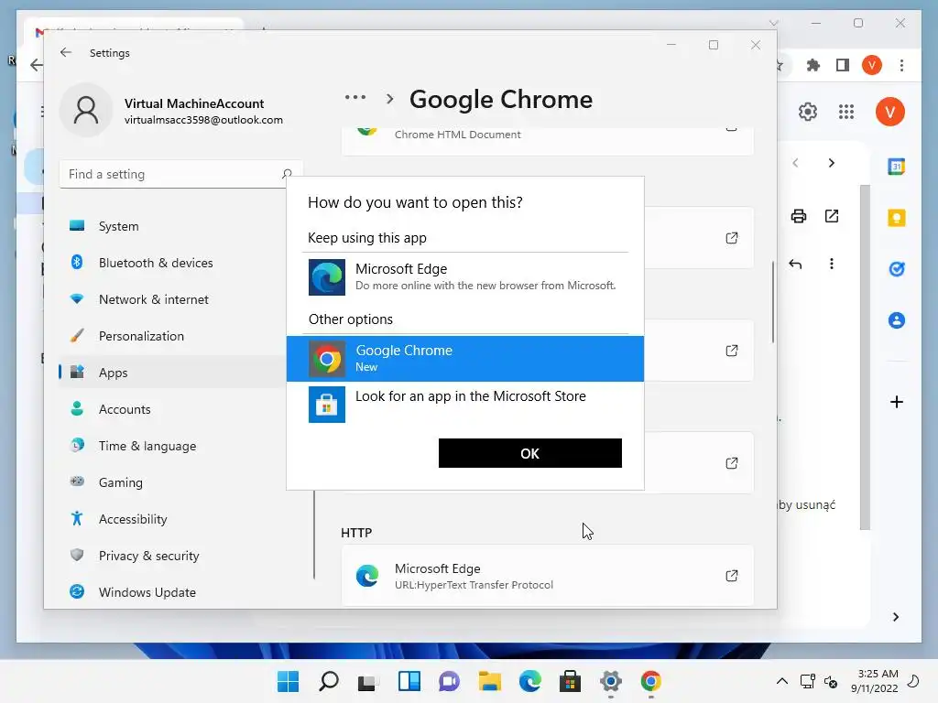938x703 pixels.
Task: Click the Bluetooth icon in the sidebar
Action: (77, 262)
